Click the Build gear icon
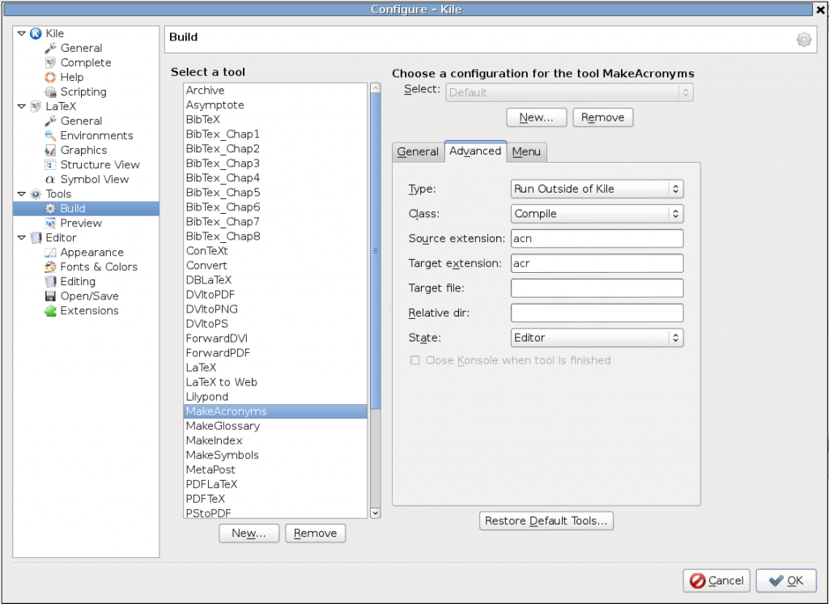This screenshot has width=829, height=604. [x=50, y=208]
